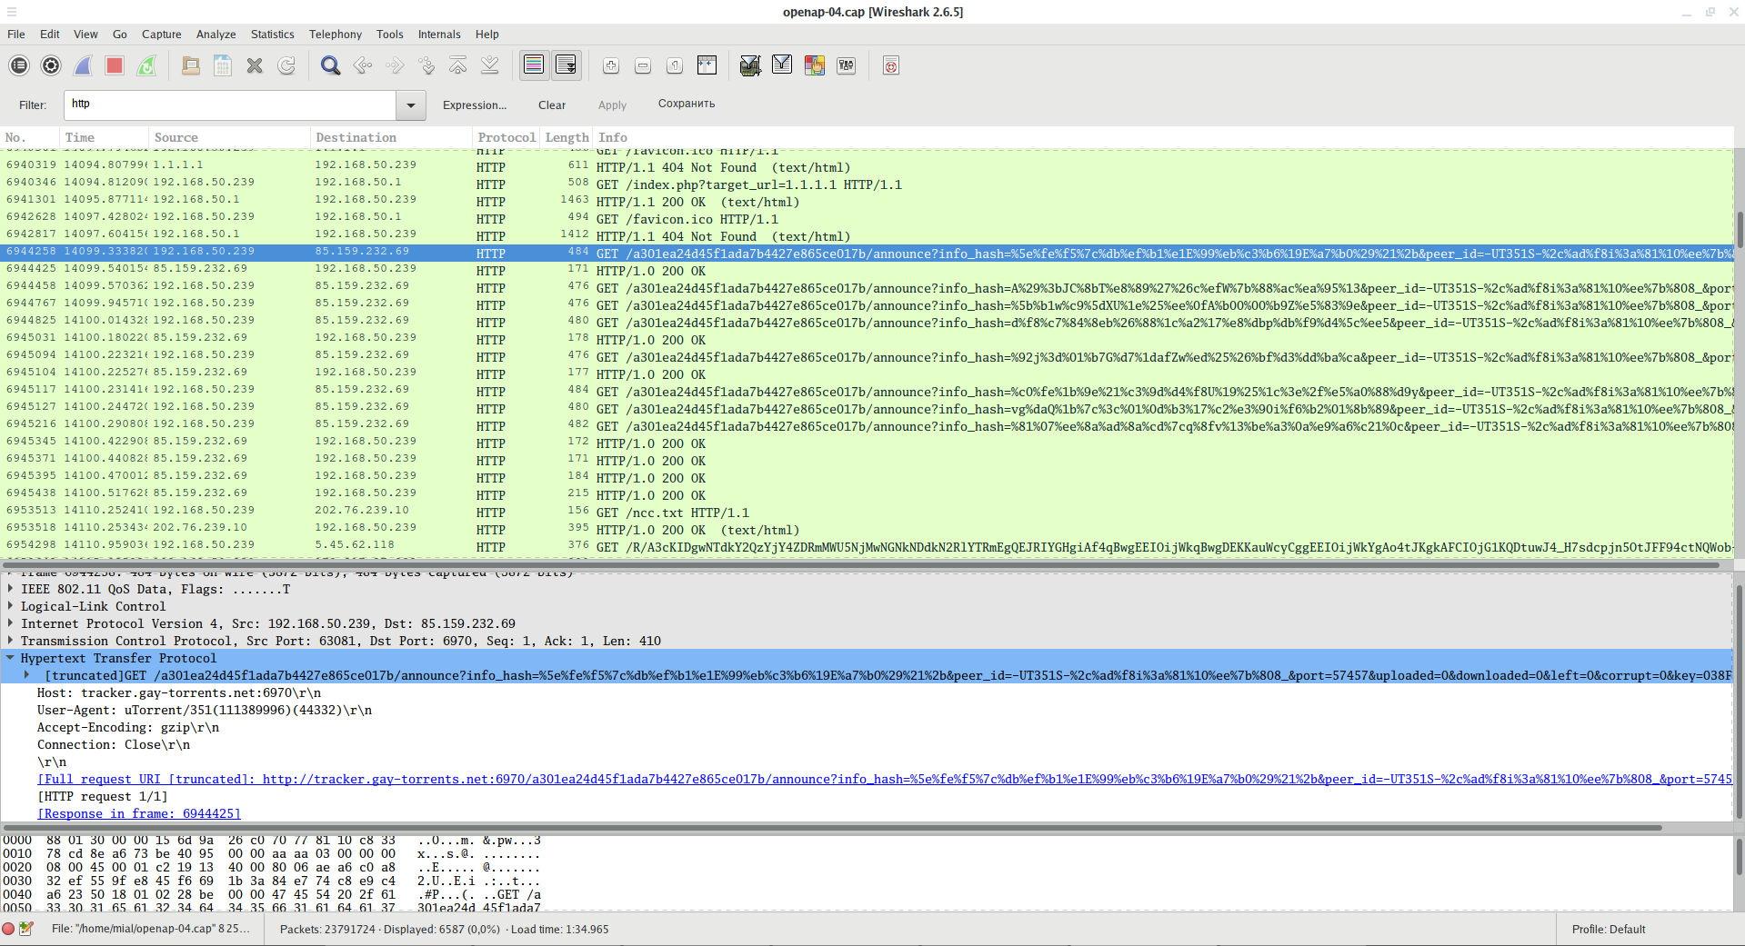1745x946 pixels.
Task: Open the filter history dropdown
Action: pos(410,105)
